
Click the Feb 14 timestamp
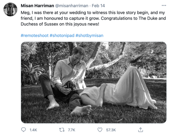click(x=98, y=6)
